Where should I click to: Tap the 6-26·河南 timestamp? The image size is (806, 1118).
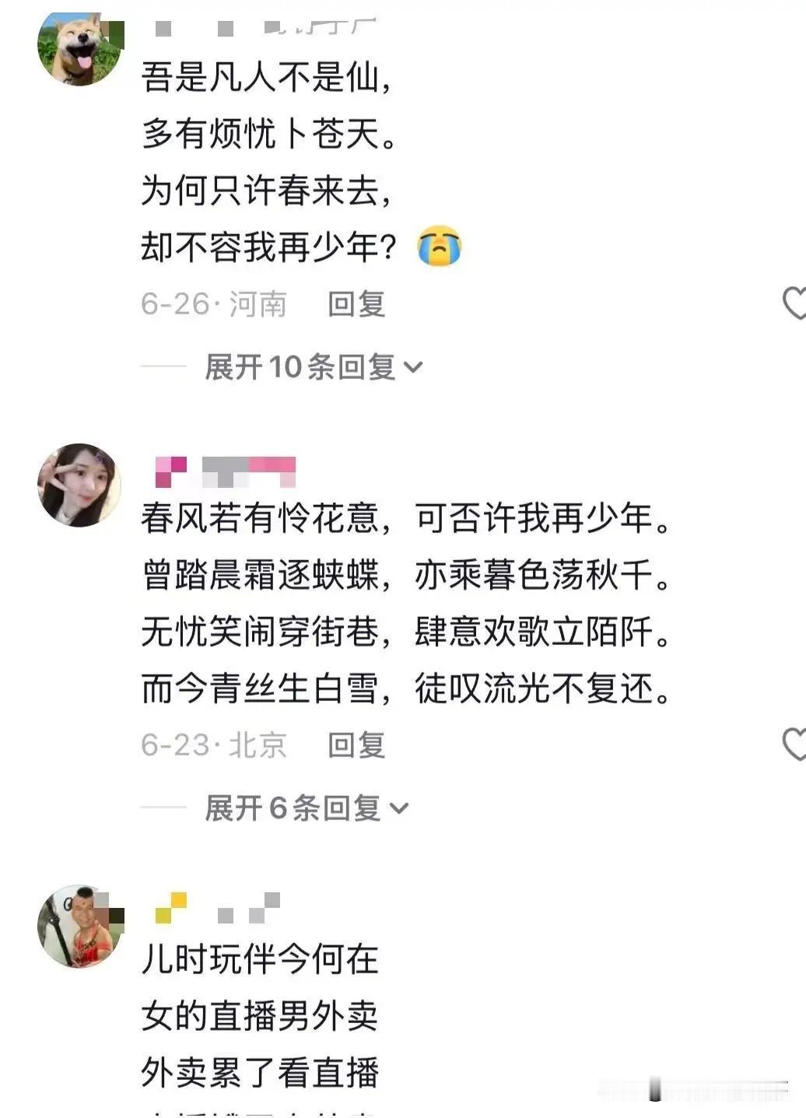point(214,303)
